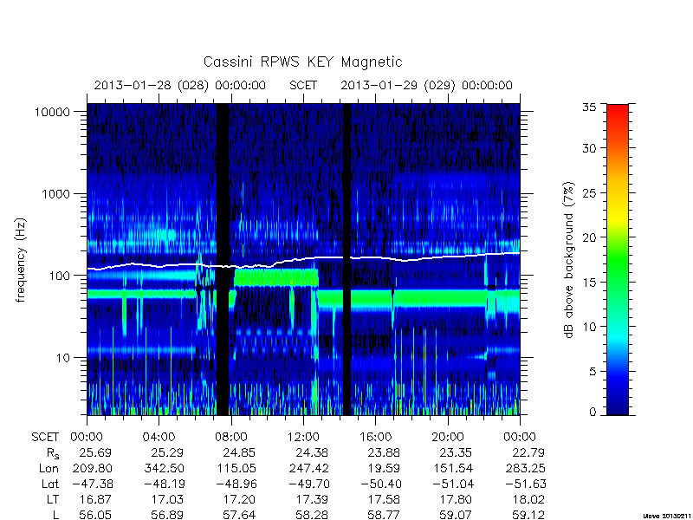Select the Rs value 24.85

[239, 452]
